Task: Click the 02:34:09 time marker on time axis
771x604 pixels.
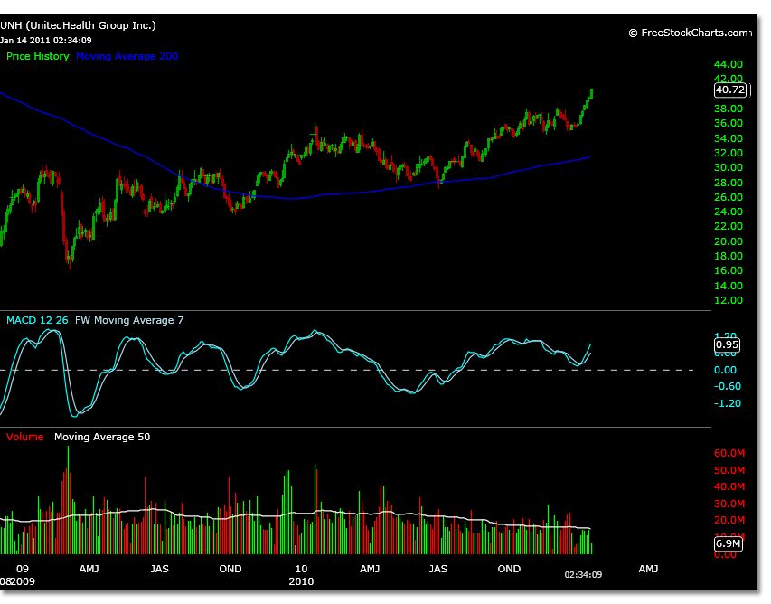Action: 583,574
